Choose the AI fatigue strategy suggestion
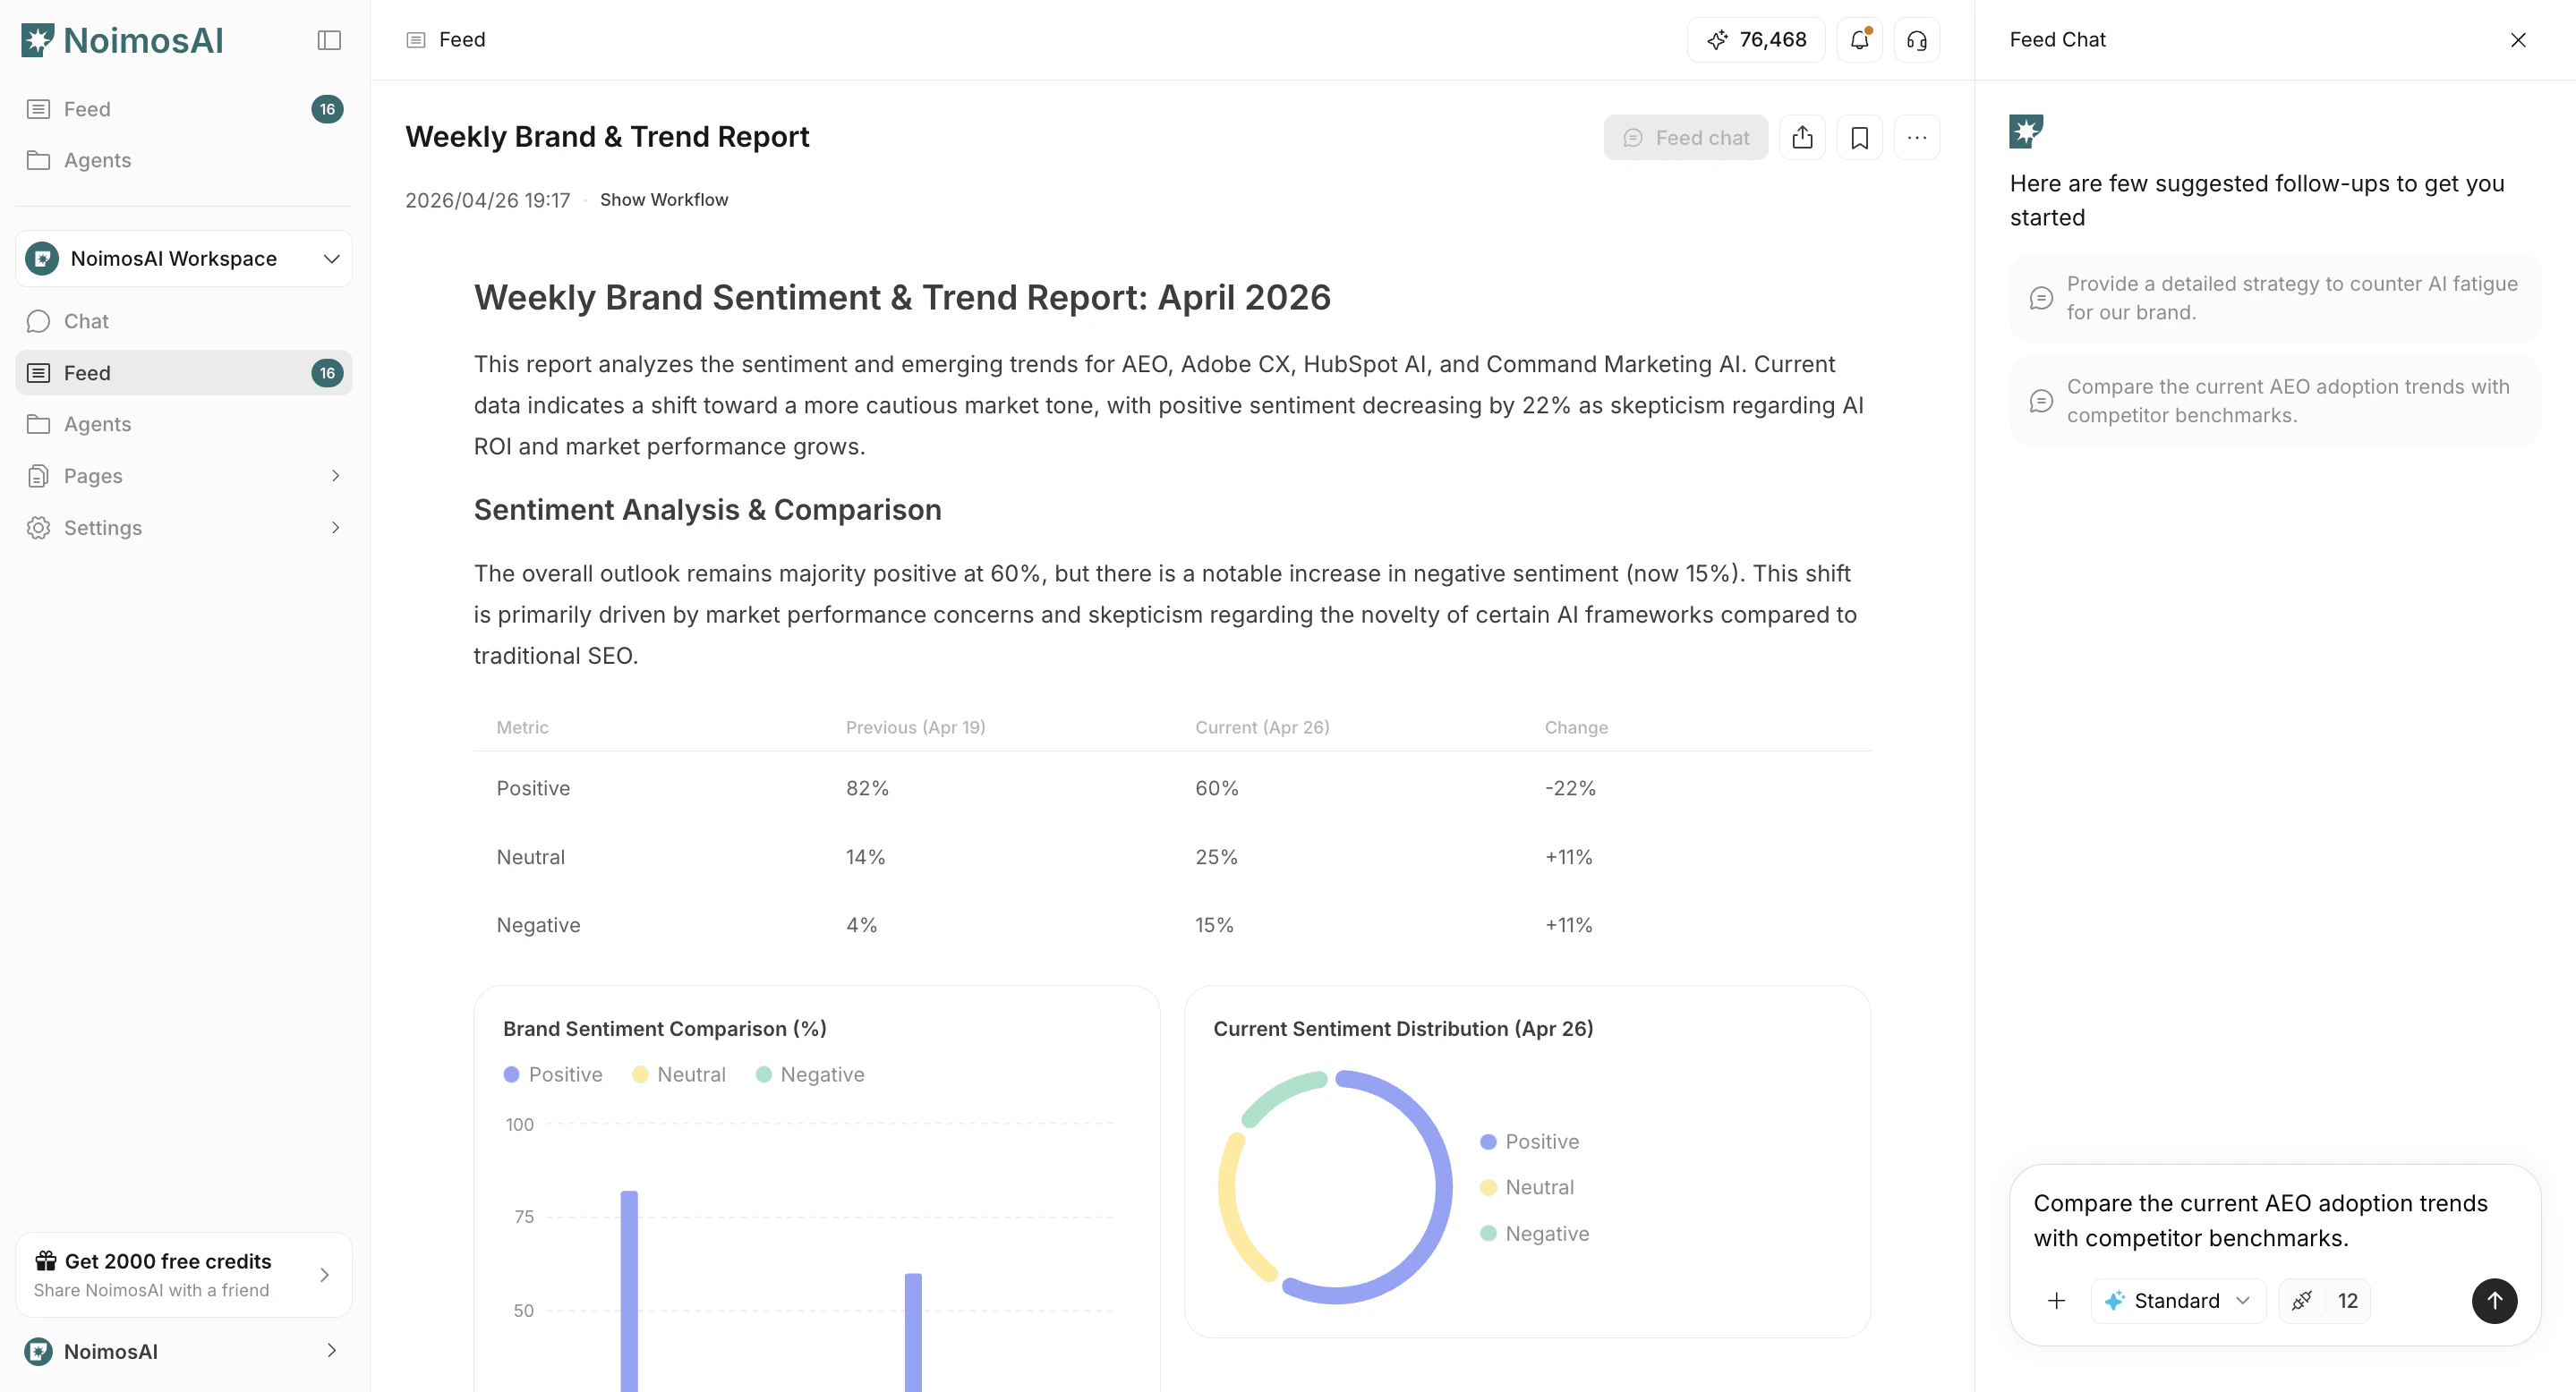The height and width of the screenshot is (1392, 2576). [2275, 298]
